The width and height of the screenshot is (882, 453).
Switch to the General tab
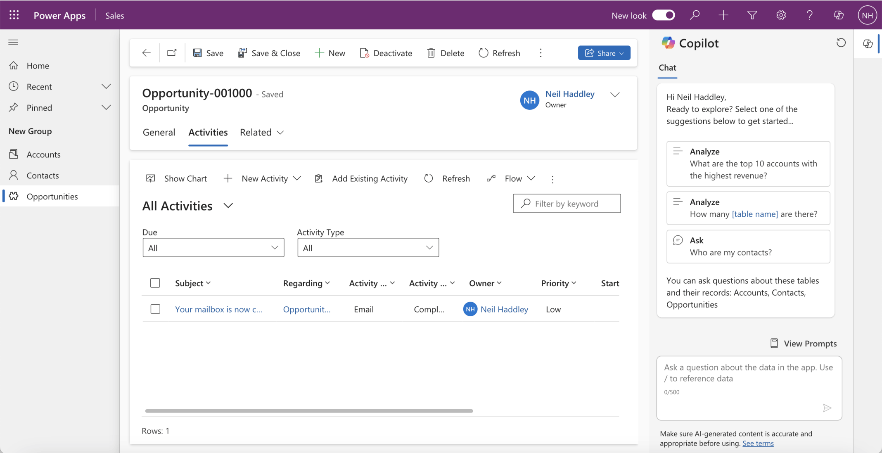(159, 132)
